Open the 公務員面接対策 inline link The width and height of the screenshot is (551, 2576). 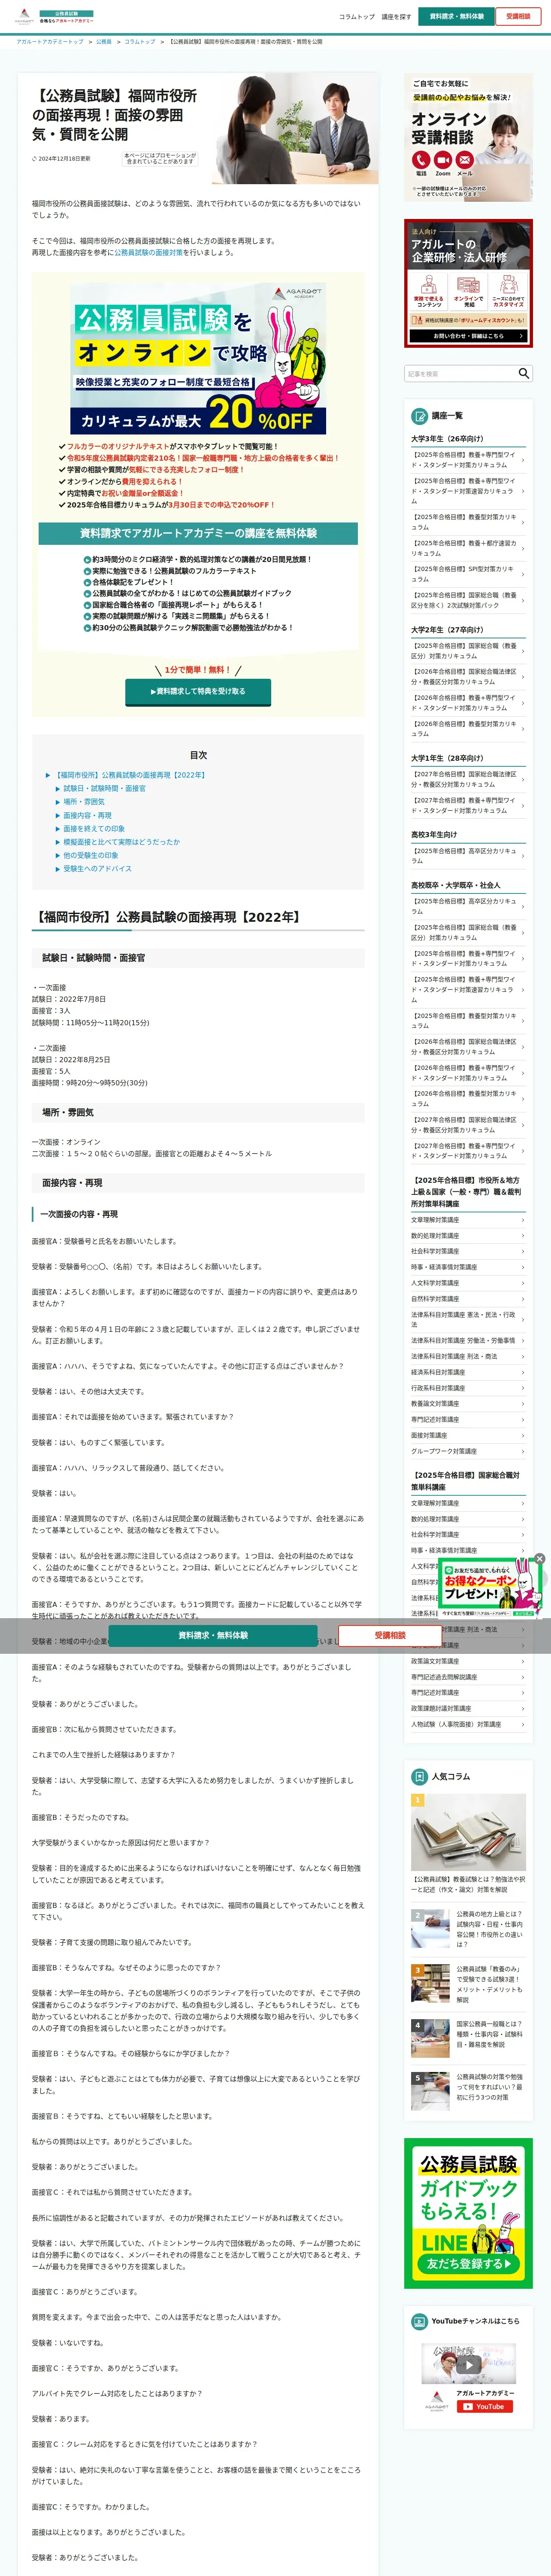coord(148,252)
